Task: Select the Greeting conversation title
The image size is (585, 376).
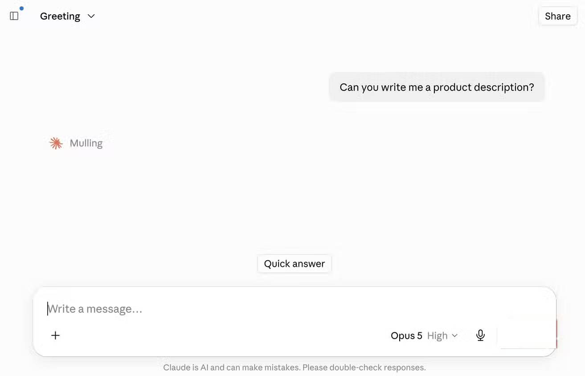Action: (x=60, y=16)
